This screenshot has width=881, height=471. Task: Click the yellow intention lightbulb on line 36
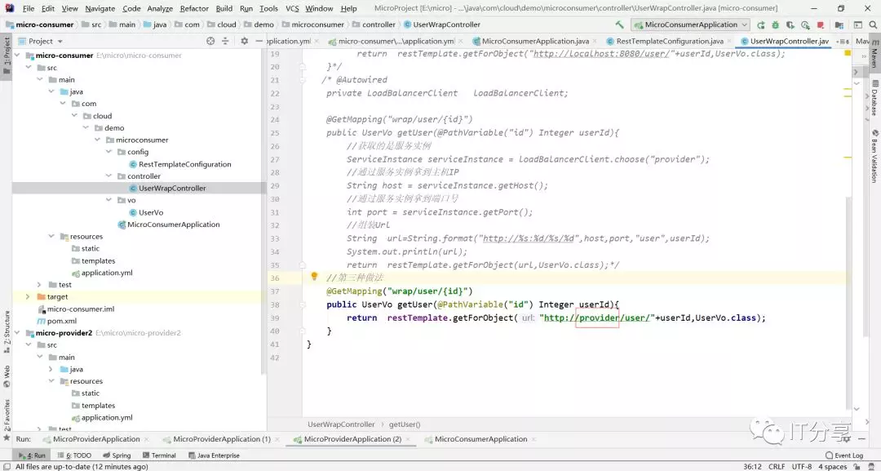click(x=315, y=277)
